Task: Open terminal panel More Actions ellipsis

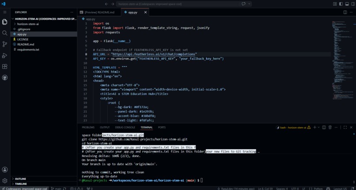Action: (x=336, y=128)
